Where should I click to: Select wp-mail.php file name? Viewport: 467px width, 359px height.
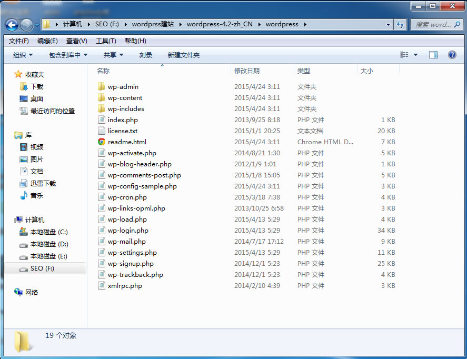[126, 242]
